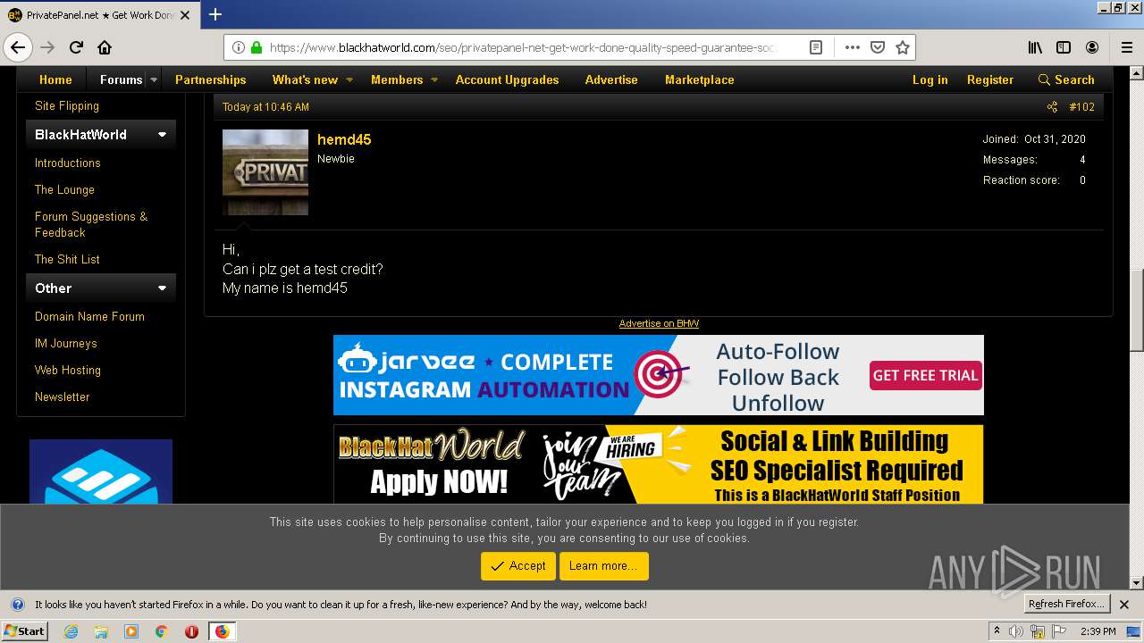
Task: Open IM Journeys sidebar link
Action: click(66, 343)
